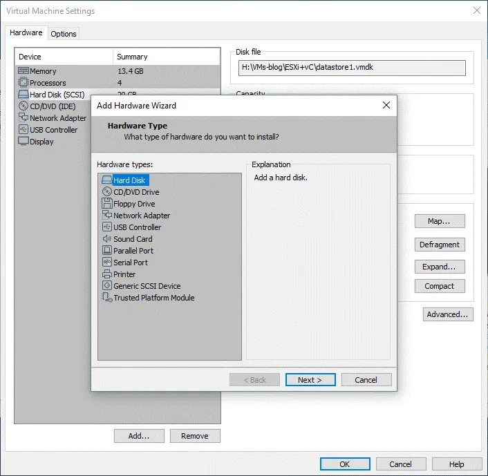
Task: Cancel the Add Hardware Wizard
Action: 366,380
